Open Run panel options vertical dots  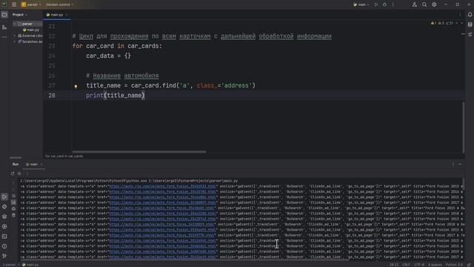pyautogui.click(x=453, y=164)
